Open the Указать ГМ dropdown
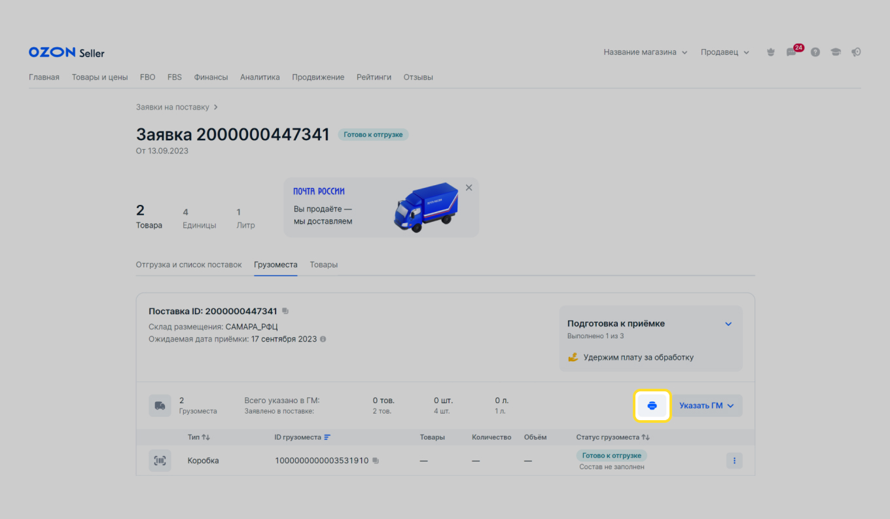Viewport: 890px width, 519px height. (707, 405)
